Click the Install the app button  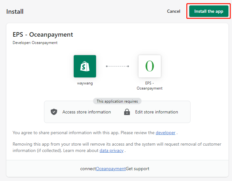point(209,11)
